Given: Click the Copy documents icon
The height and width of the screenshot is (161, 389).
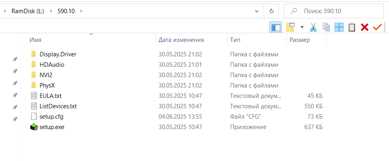Looking at the screenshot, I should click(x=326, y=27).
